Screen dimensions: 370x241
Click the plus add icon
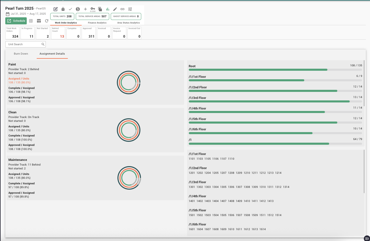85,9
